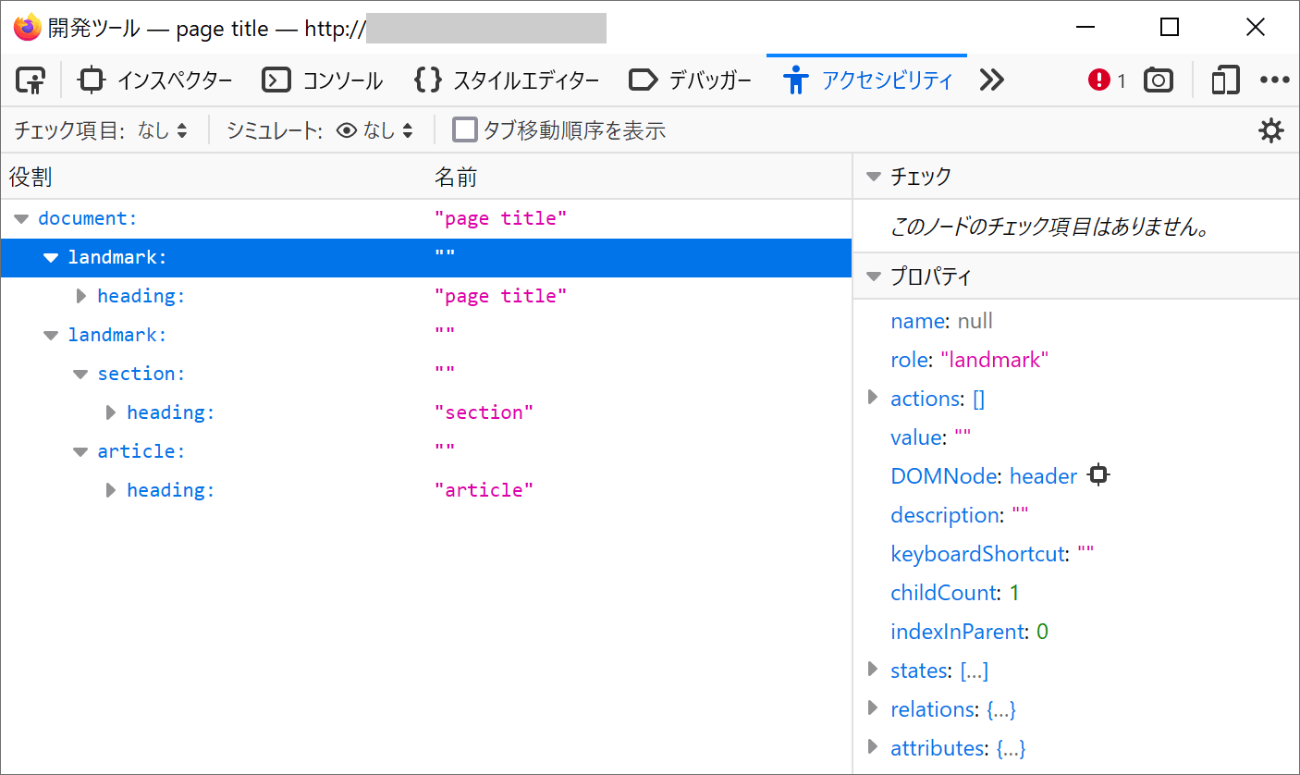Open the シミュレート dropdown

[x=374, y=130]
